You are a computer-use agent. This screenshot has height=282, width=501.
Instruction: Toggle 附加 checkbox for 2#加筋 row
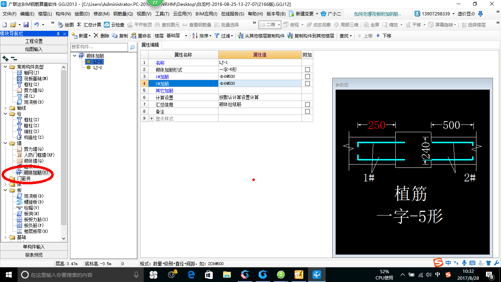coord(307,84)
